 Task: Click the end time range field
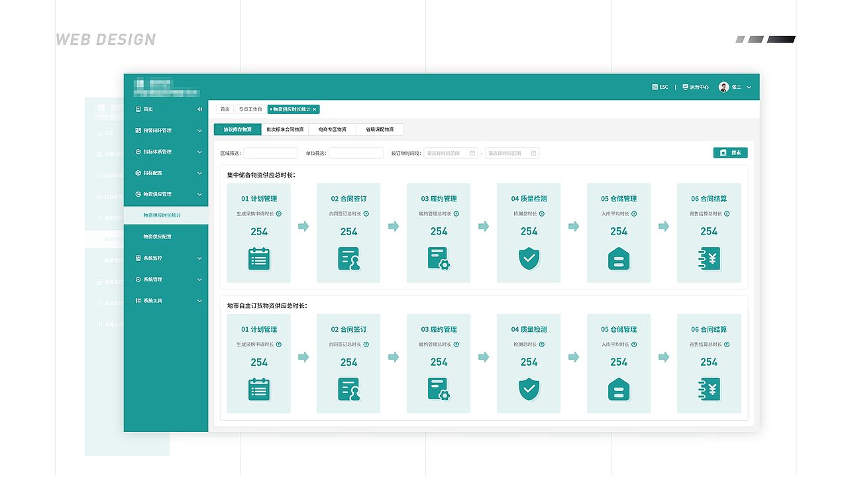(x=512, y=153)
